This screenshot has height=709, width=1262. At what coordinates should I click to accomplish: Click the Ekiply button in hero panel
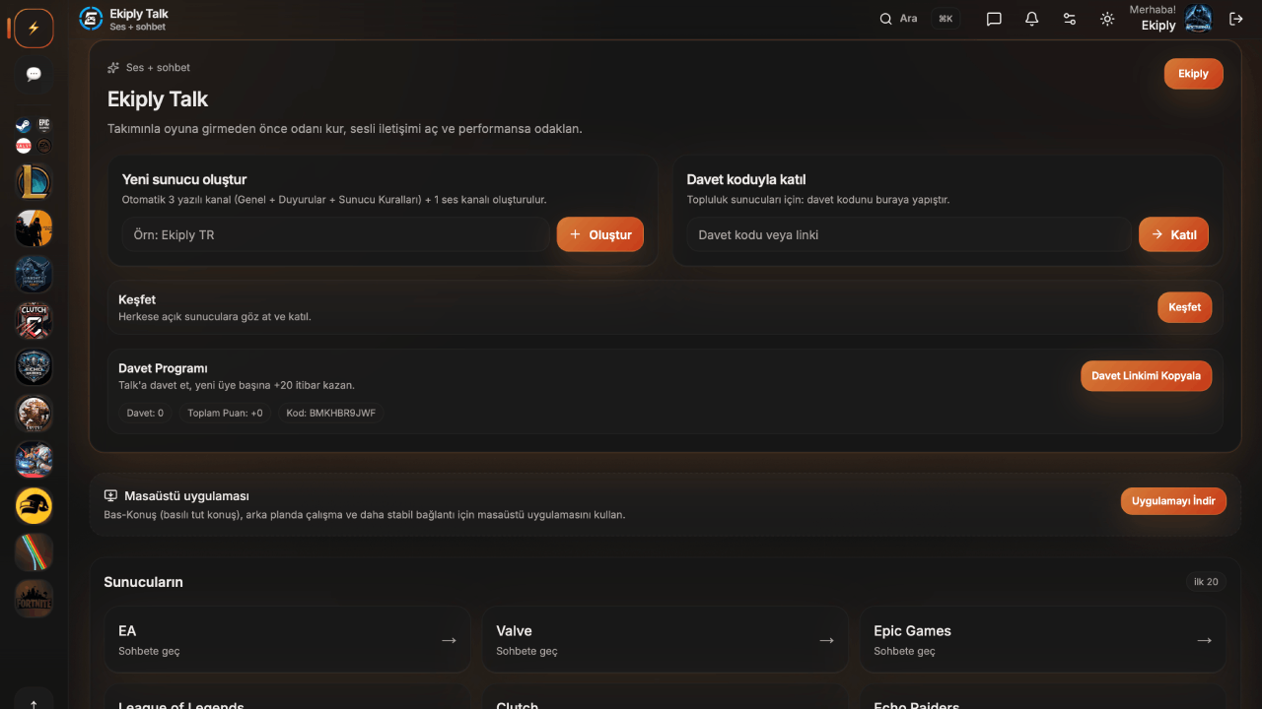(1193, 74)
